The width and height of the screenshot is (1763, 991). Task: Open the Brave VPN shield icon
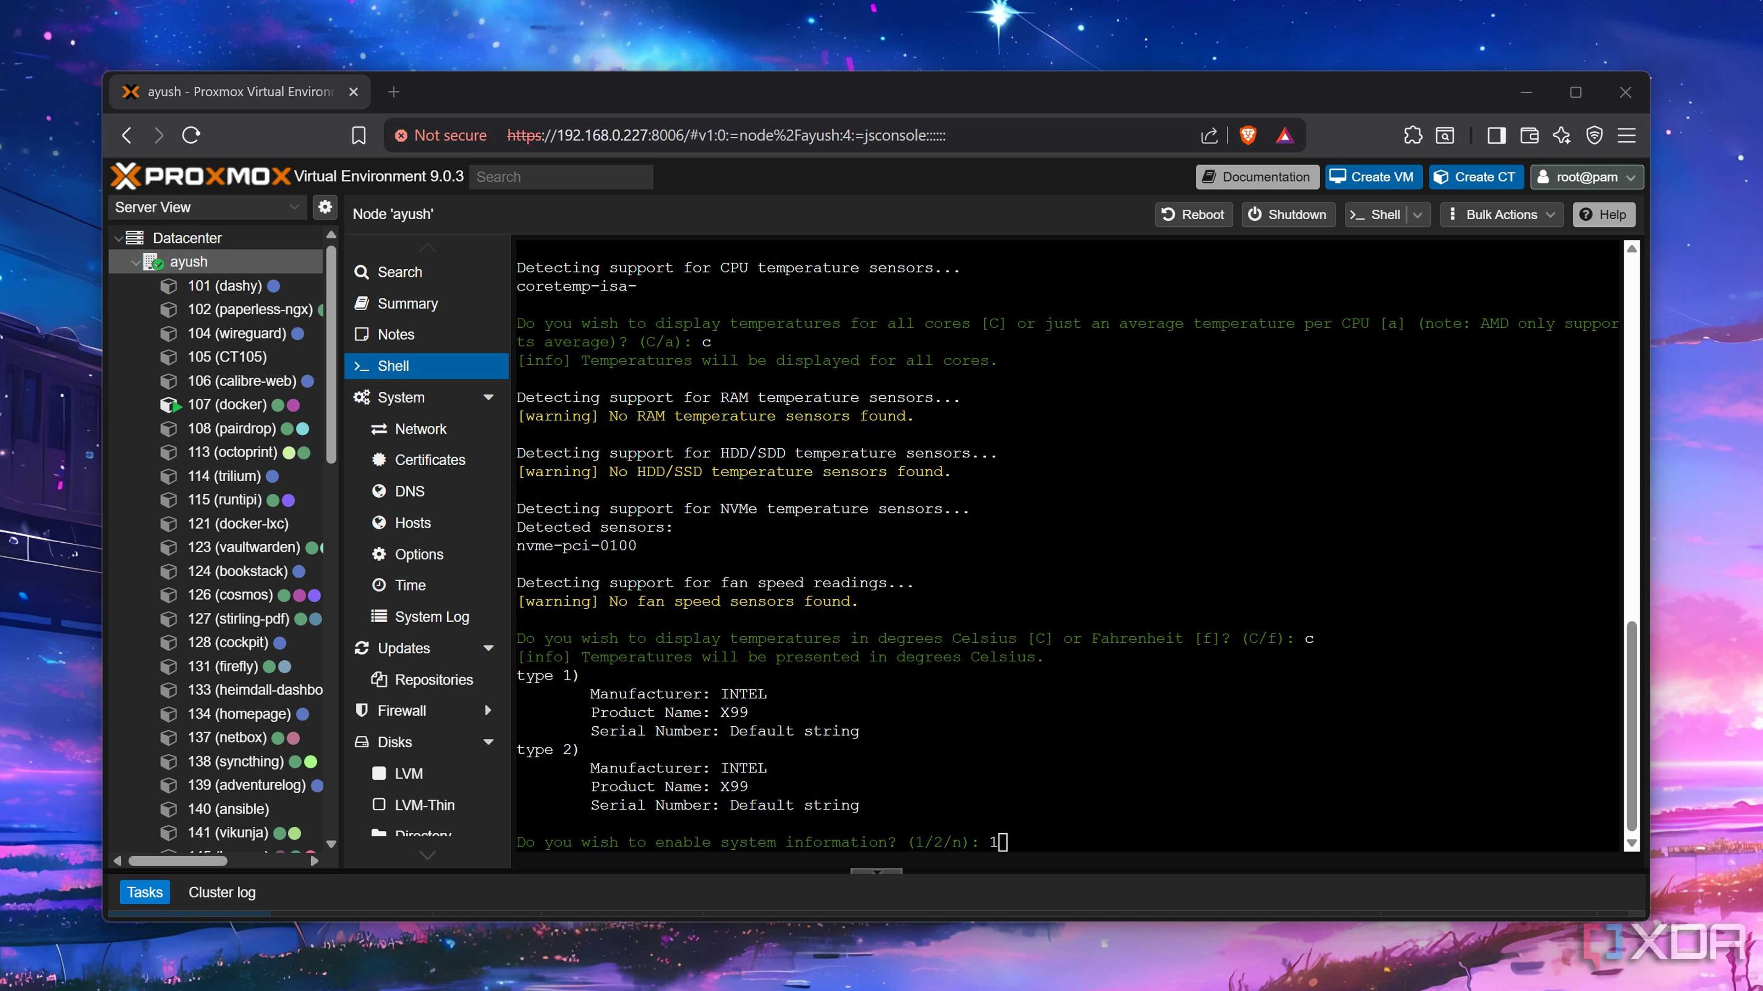(x=1595, y=135)
